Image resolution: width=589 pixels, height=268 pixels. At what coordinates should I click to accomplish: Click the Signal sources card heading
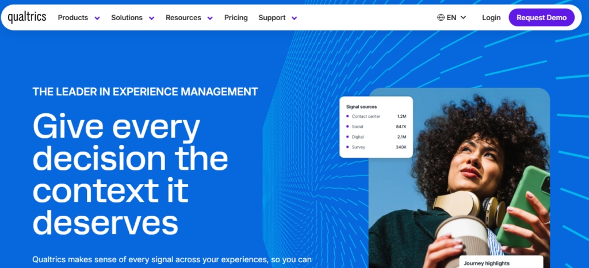tap(361, 106)
